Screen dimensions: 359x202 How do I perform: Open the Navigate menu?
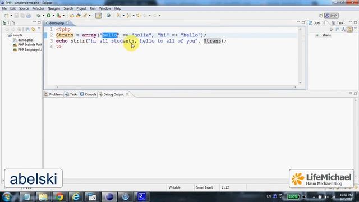(x=54, y=8)
